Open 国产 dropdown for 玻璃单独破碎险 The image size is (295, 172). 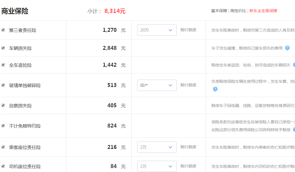(157, 85)
